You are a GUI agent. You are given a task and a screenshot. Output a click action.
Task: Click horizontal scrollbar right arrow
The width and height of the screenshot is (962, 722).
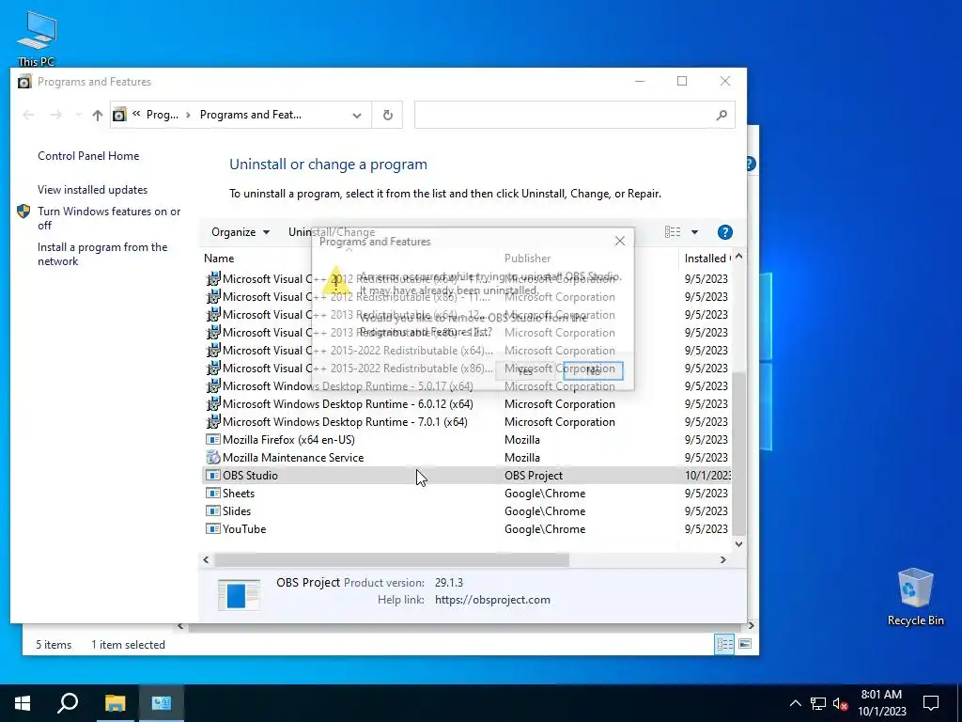[722, 560]
